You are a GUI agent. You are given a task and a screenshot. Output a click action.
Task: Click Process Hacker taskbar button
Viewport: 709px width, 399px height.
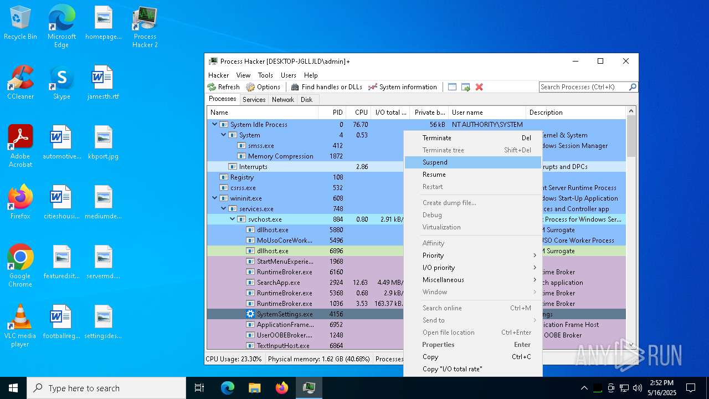(309, 388)
